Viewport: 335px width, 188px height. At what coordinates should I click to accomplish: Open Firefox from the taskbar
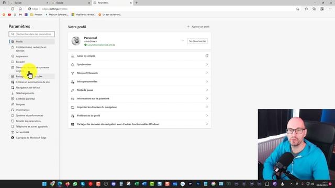(x=68, y=184)
